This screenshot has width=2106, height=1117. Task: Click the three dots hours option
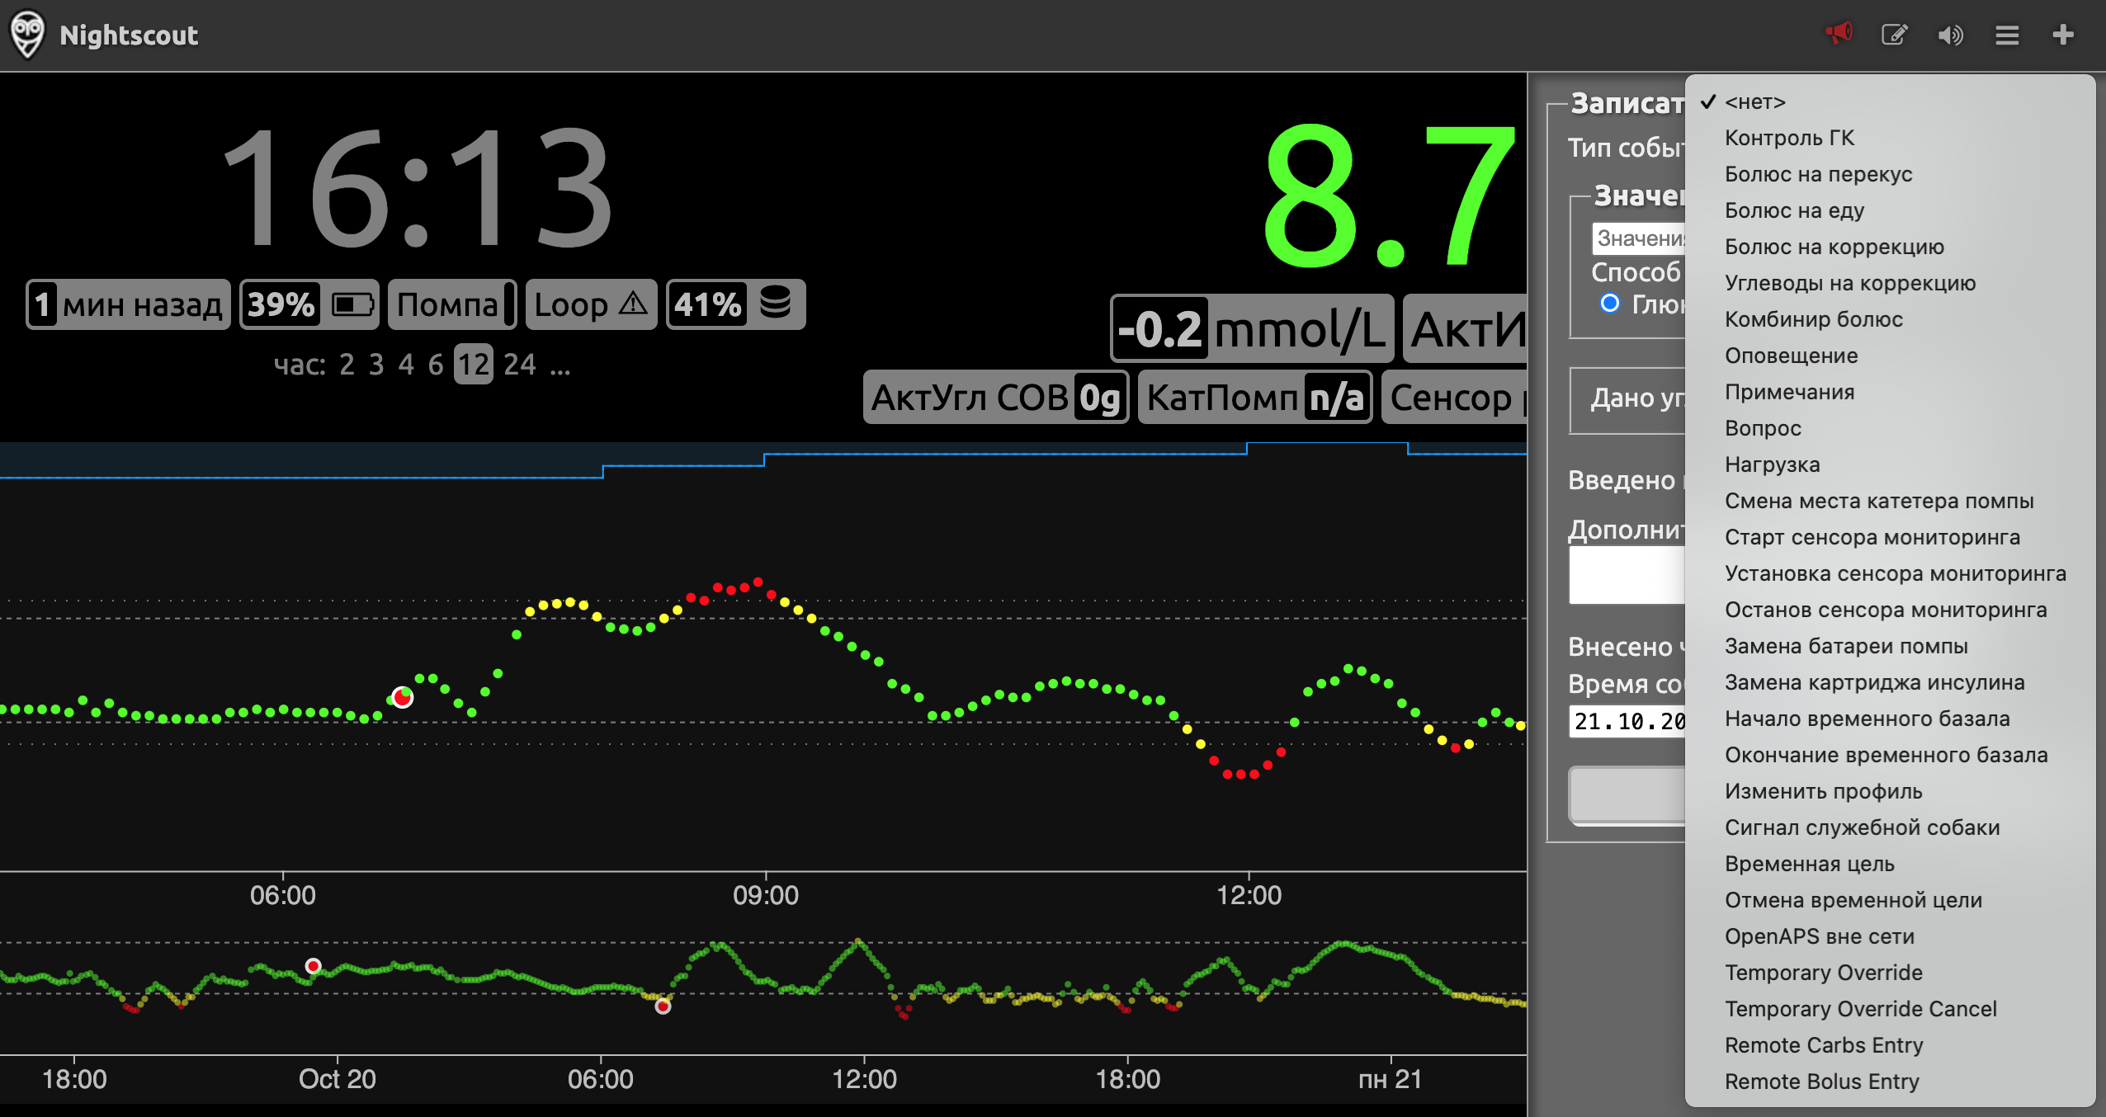click(x=560, y=364)
